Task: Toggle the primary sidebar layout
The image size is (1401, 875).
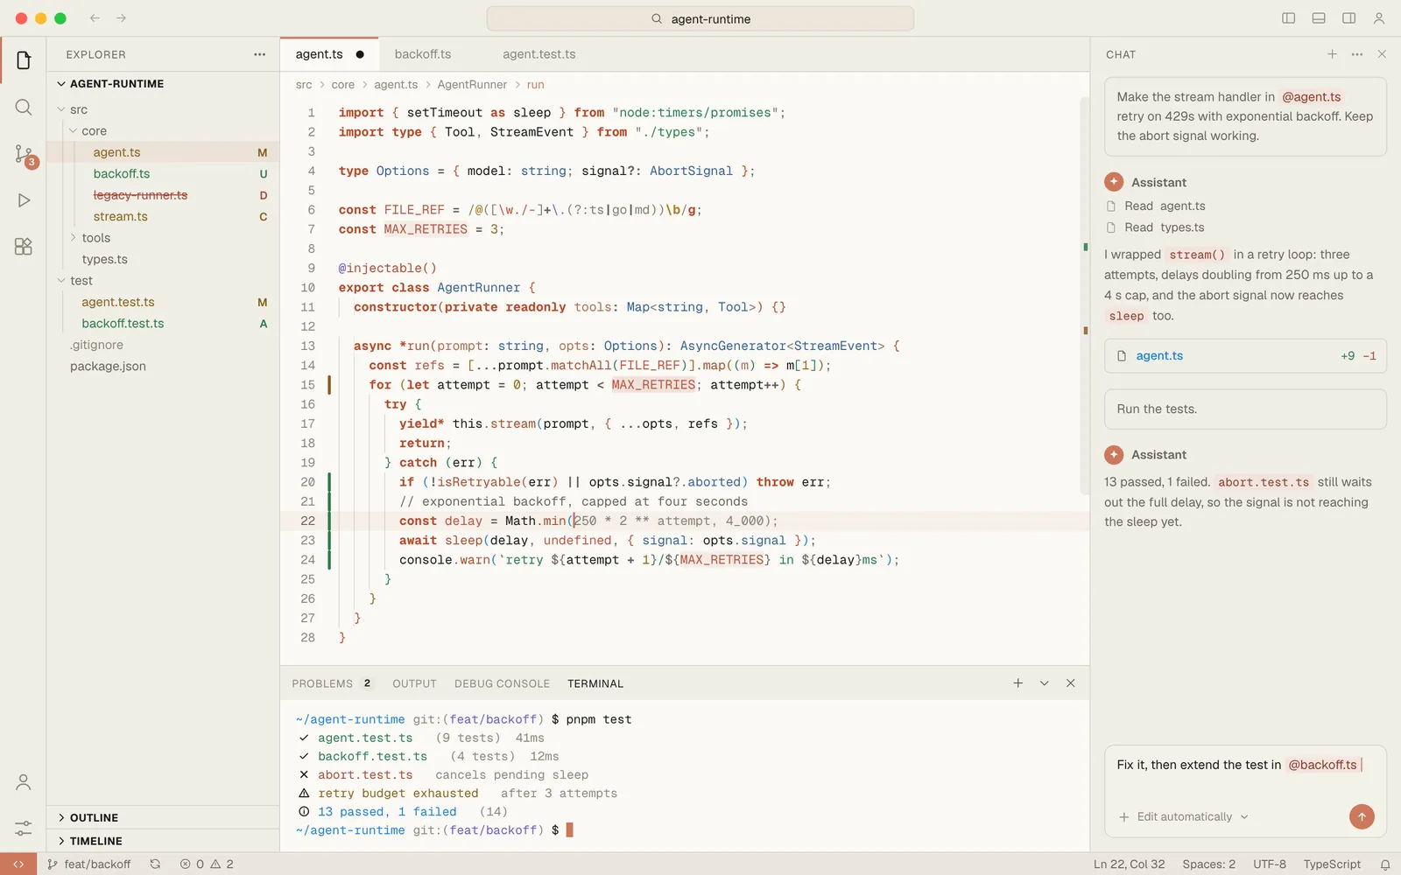Action: pyautogui.click(x=1289, y=18)
